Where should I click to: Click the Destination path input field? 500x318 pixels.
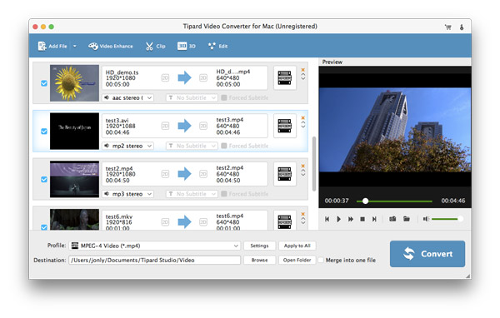tap(155, 260)
